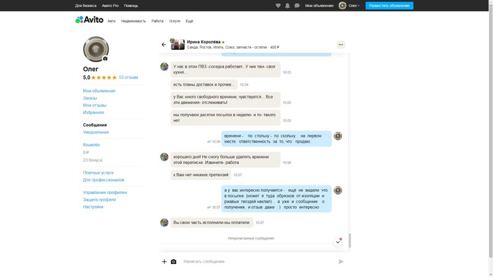Click 'Непрочитанные сообщения' divider label

[x=251, y=238]
